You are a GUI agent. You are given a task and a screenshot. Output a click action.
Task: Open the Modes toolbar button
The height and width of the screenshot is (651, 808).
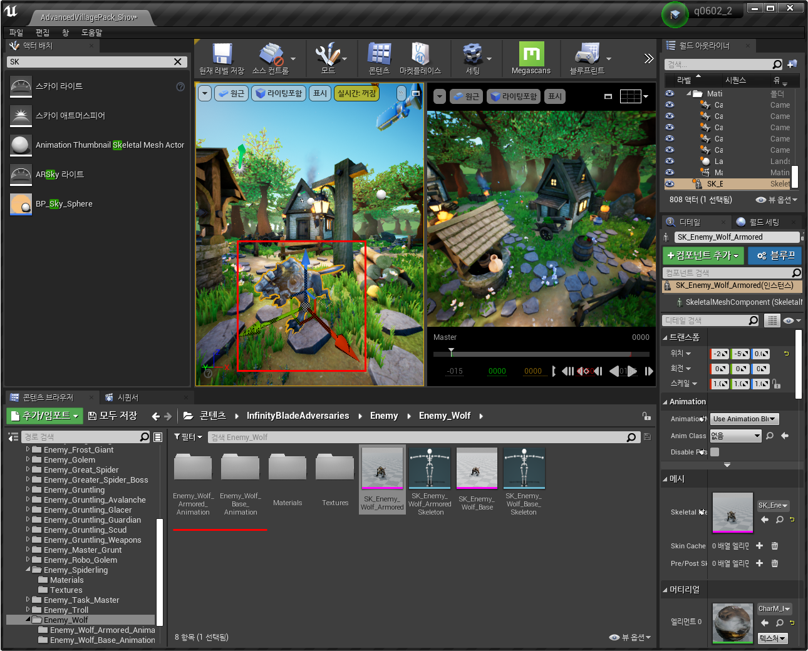(x=328, y=59)
